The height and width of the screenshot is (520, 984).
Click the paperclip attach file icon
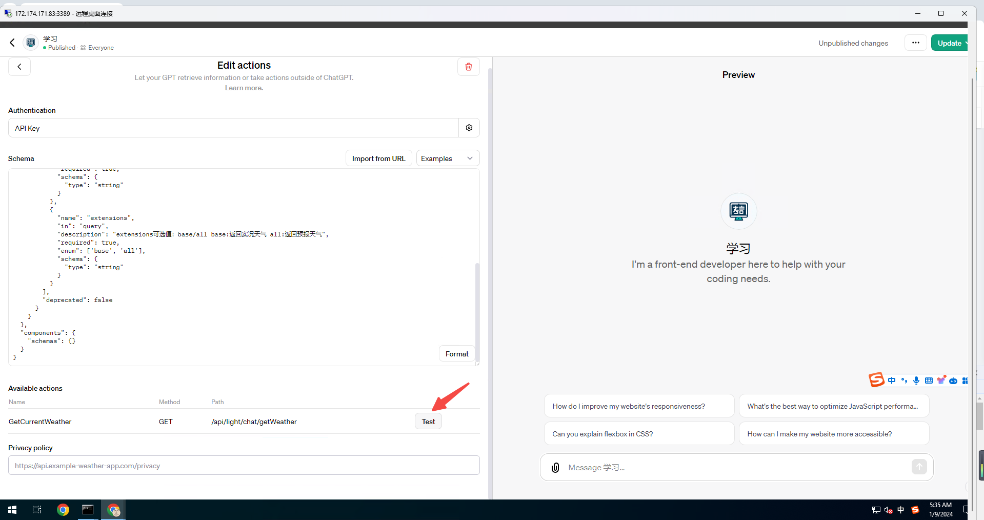pyautogui.click(x=555, y=467)
